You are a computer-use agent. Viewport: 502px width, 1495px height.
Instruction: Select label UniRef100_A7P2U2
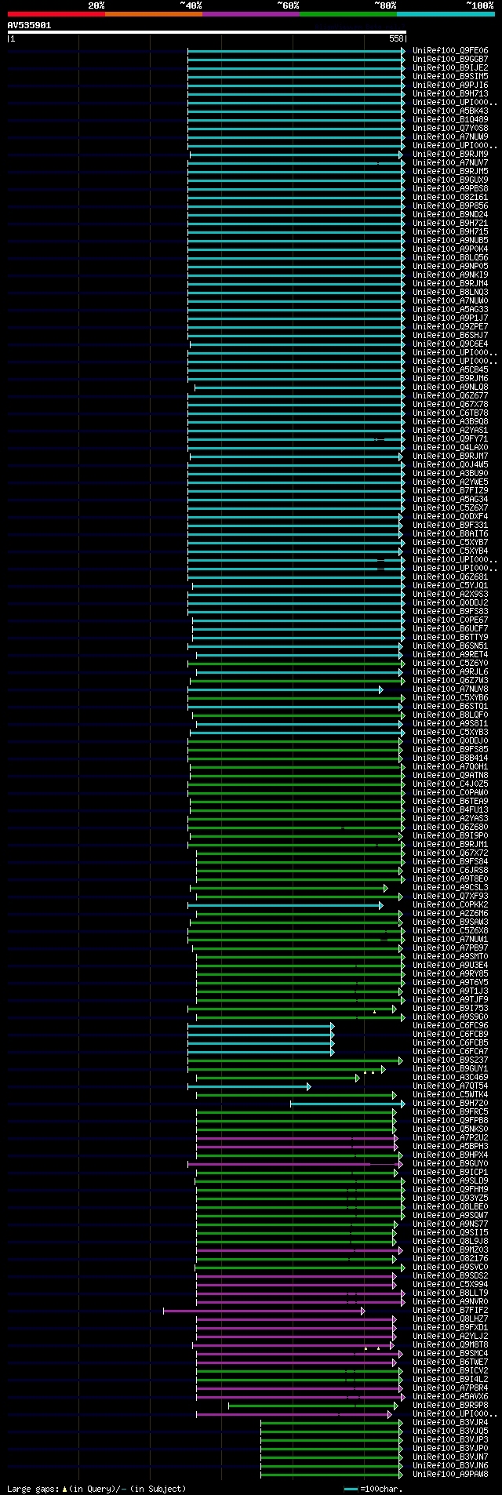450,1137
